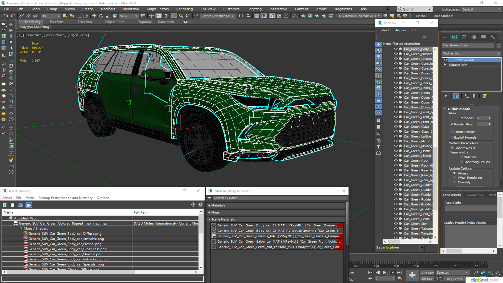
Task: Click Table view icon in Asset Tracking
Action: click(29, 205)
